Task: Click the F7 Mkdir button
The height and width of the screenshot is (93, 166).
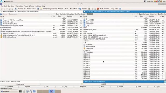Action: [101, 87]
